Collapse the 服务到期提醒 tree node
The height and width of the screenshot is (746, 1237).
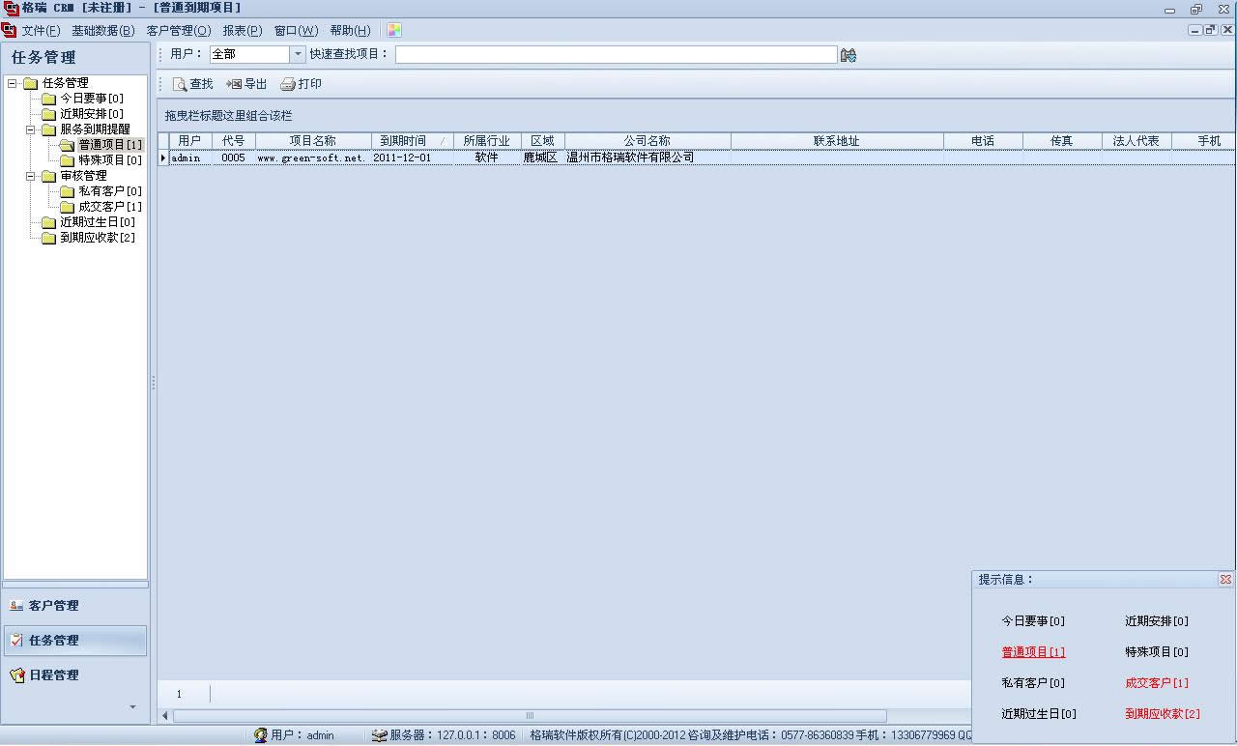[x=30, y=129]
